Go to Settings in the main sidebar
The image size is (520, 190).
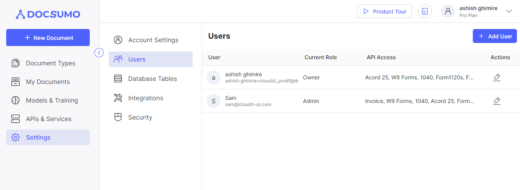coord(38,137)
